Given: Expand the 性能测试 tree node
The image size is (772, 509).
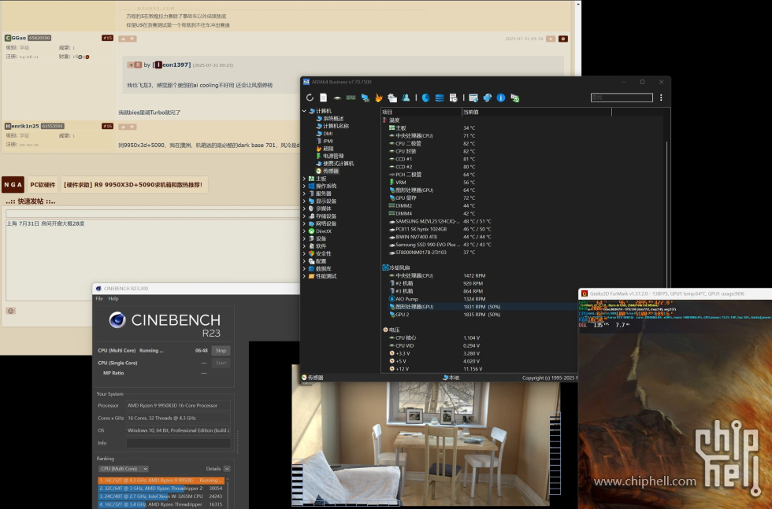Looking at the screenshot, I should tap(304, 276).
